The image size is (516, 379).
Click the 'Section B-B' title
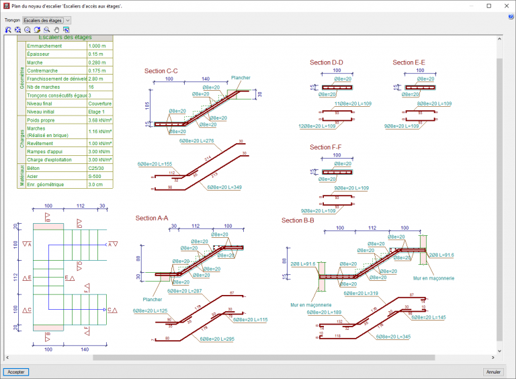pyautogui.click(x=298, y=220)
